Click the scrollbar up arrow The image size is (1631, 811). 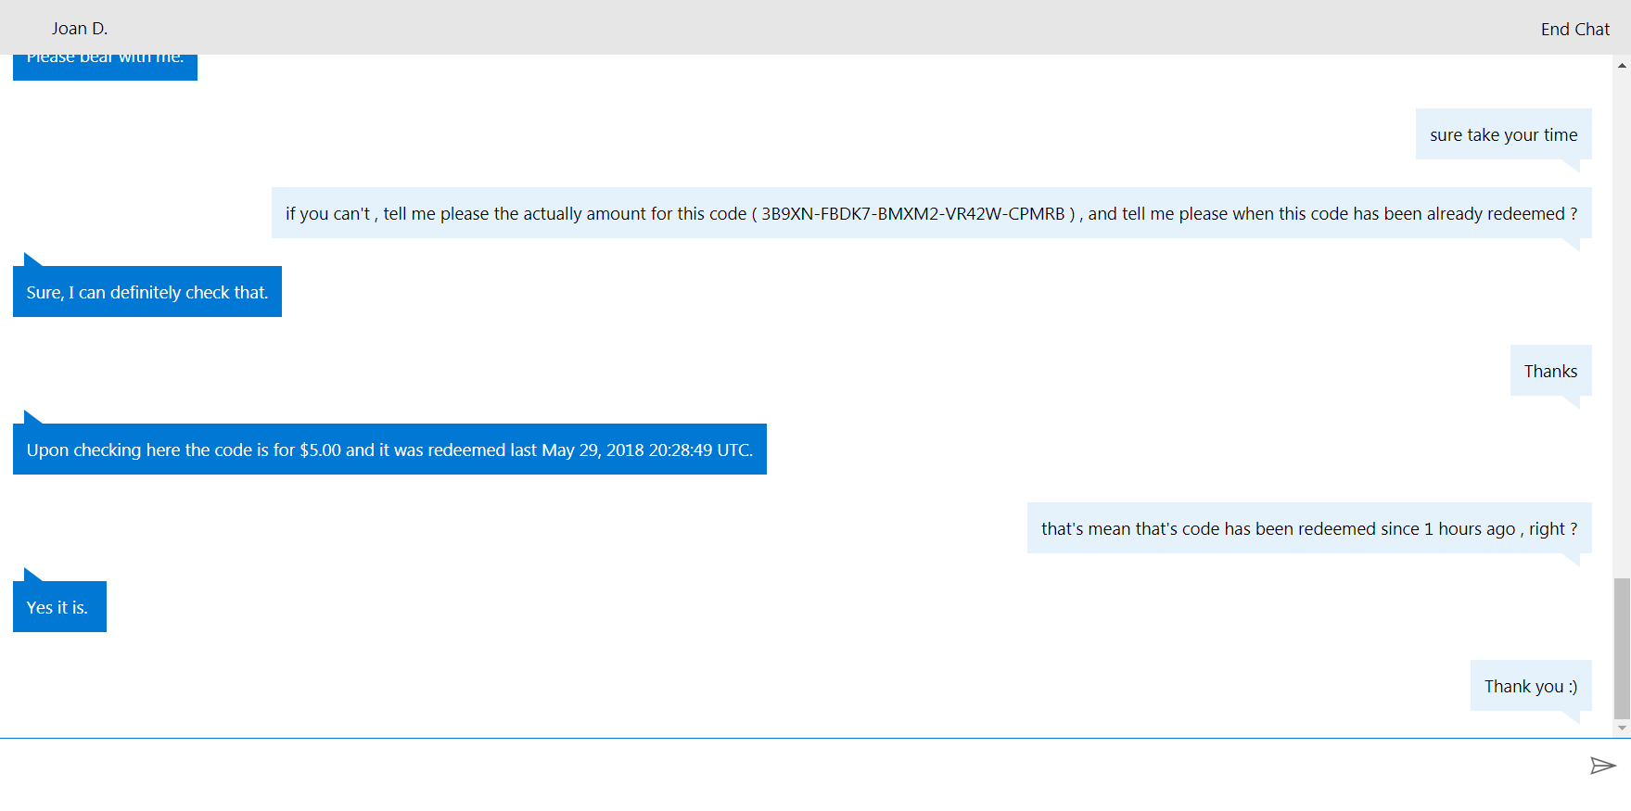1622,66
